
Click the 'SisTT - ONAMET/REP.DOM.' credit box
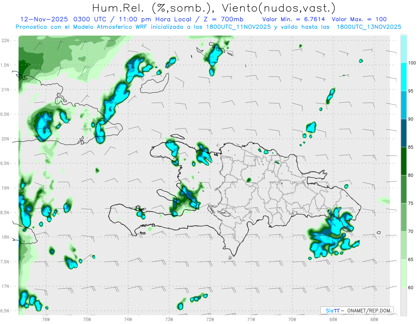(357, 310)
